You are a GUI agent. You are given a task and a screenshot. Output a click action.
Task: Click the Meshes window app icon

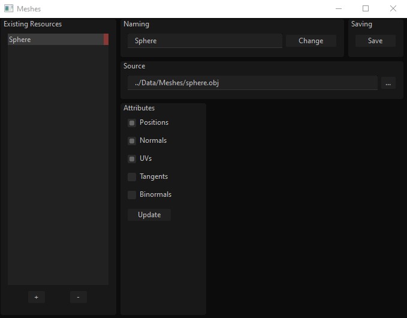click(x=8, y=8)
